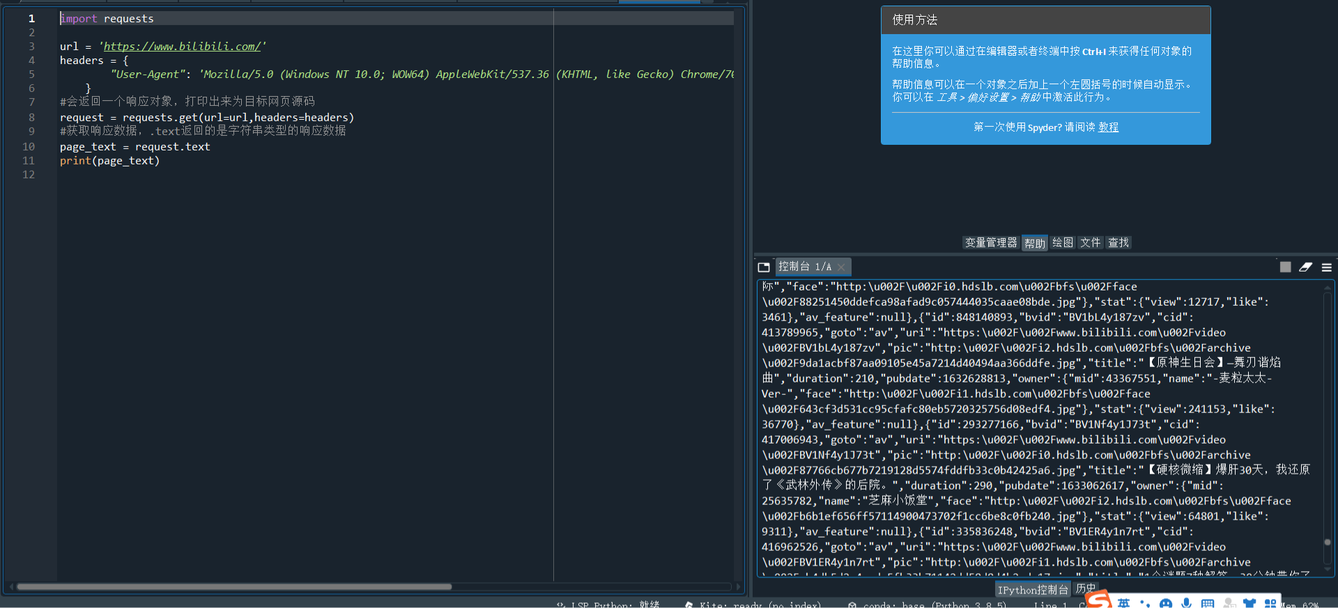Screen dimensions: 1338x608
Task: Activate Sogou voice input microphone
Action: 1187,604
